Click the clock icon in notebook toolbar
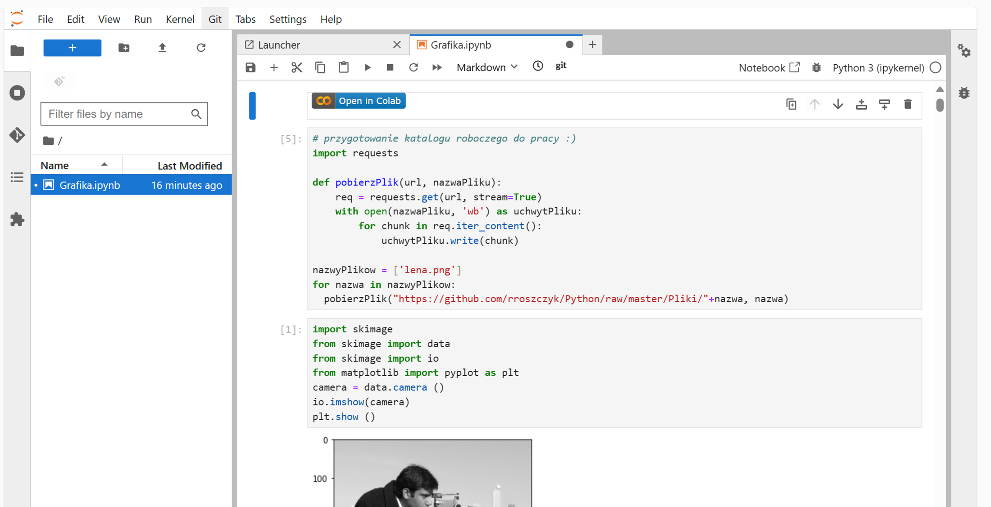 538,66
